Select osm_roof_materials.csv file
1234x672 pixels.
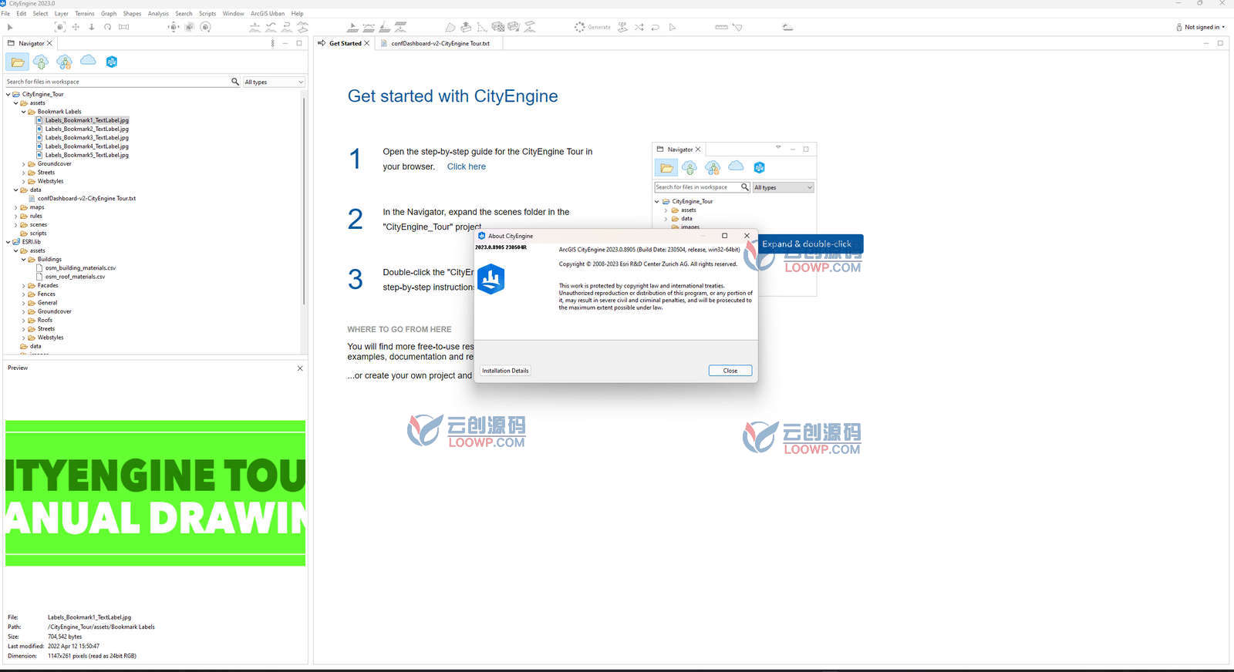71,277
